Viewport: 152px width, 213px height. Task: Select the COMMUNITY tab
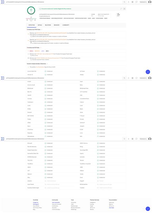(66, 25)
